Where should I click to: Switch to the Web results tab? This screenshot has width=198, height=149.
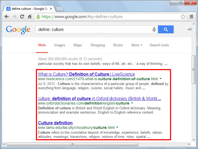[x=42, y=45]
